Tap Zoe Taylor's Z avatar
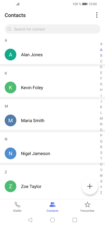 point(10,186)
